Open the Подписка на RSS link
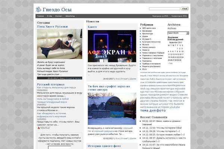Image resolution: width=224 pixels, height=149 pixels. 160,16
